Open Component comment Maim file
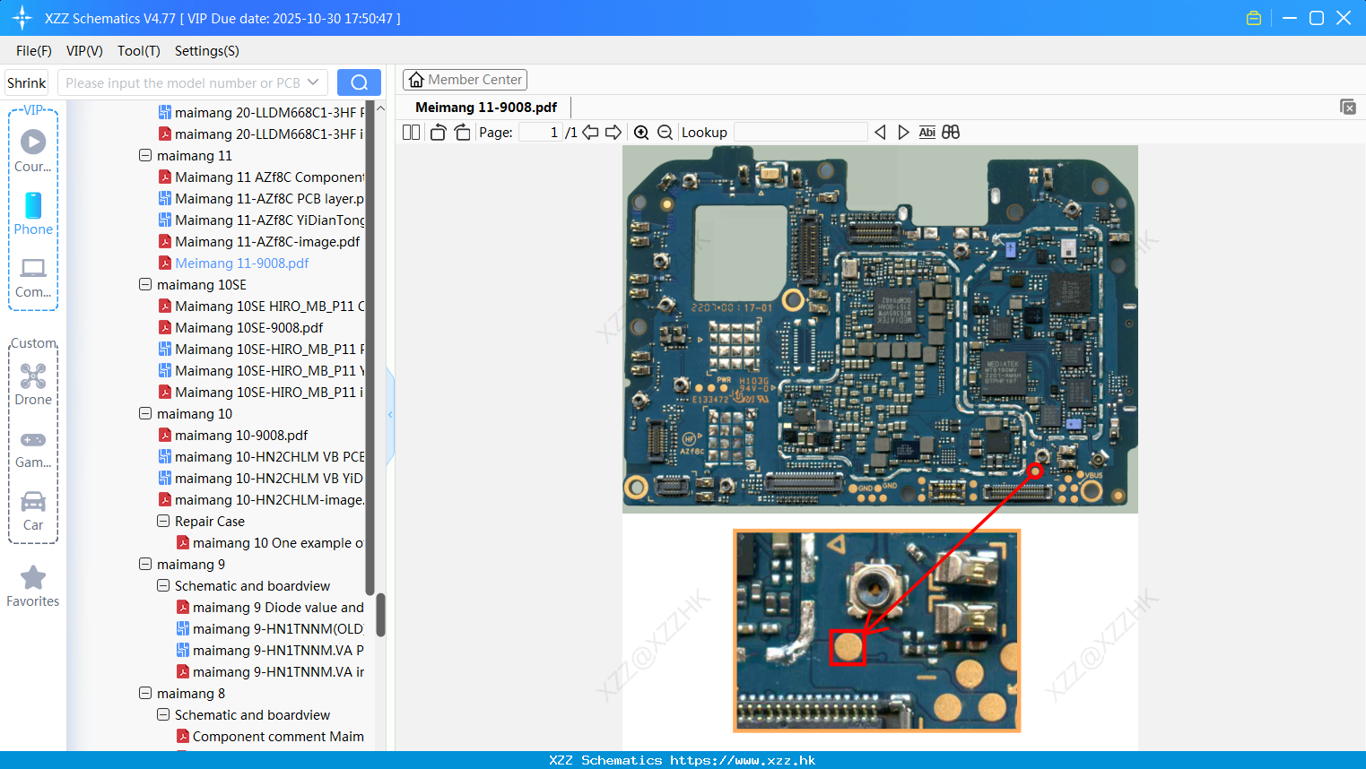 pyautogui.click(x=271, y=736)
